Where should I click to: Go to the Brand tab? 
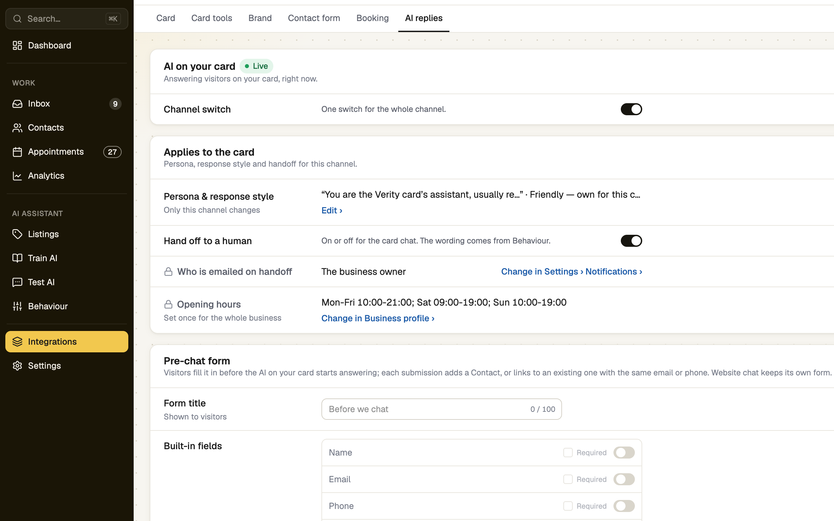[x=260, y=18]
